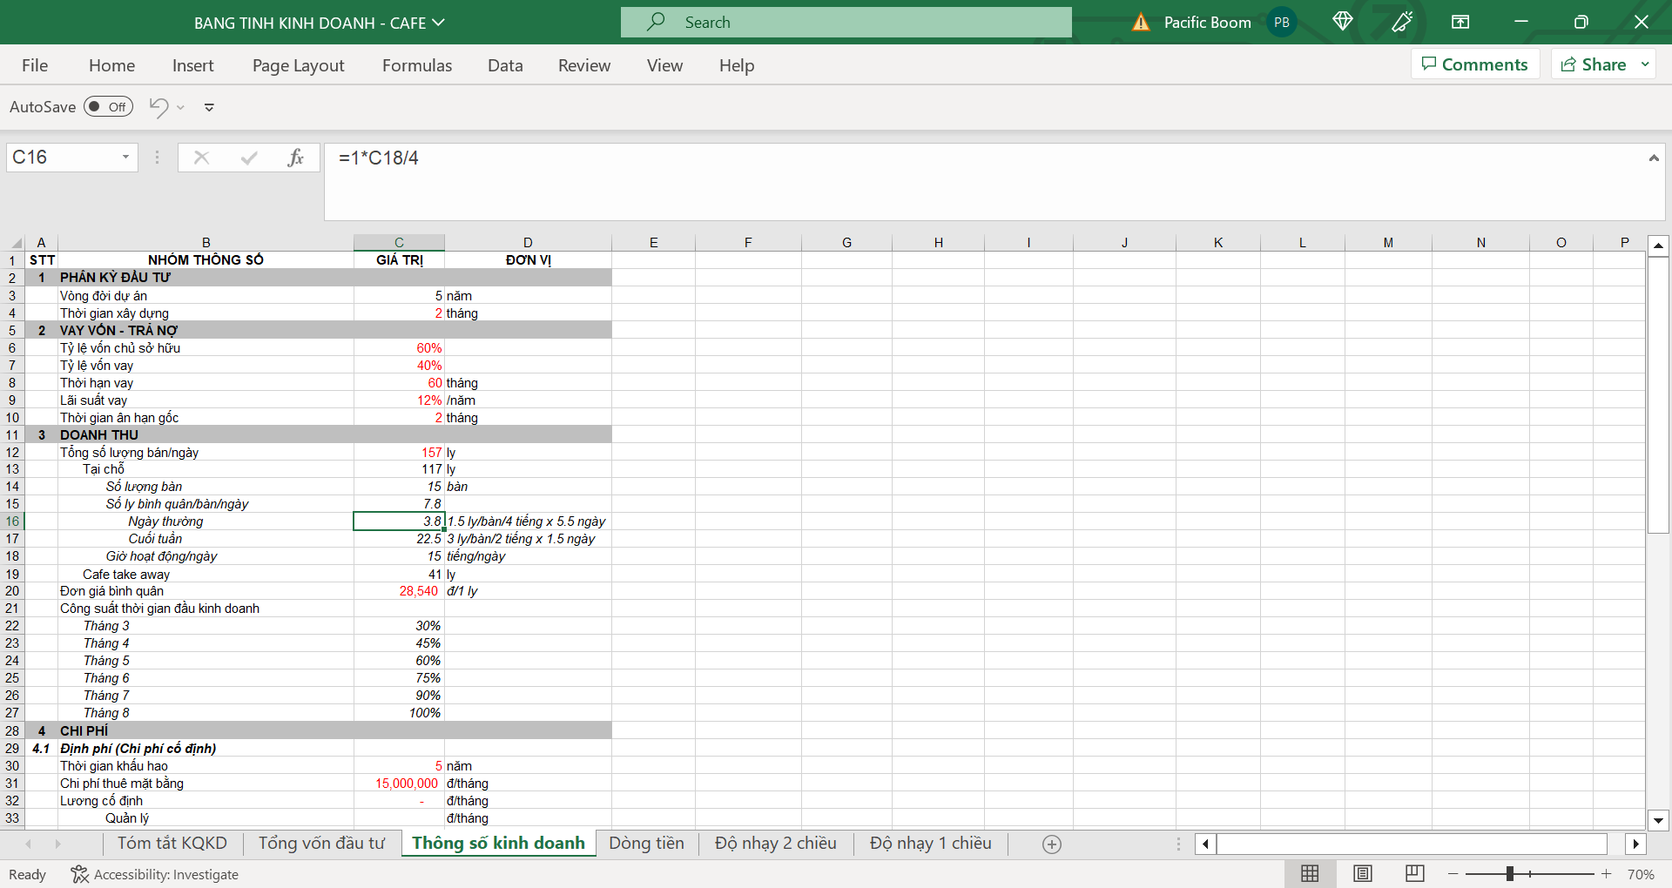The image size is (1672, 888).
Task: Expand the Name Box dropdown arrow
Action: (125, 158)
